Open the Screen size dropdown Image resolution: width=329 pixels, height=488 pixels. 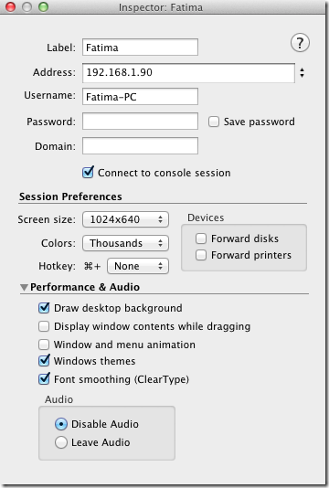pos(125,219)
